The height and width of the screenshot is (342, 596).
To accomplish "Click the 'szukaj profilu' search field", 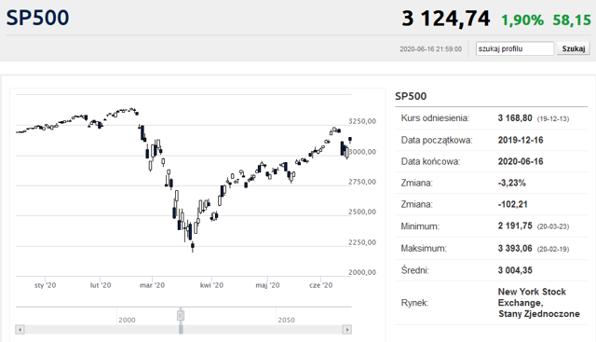I will [515, 48].
